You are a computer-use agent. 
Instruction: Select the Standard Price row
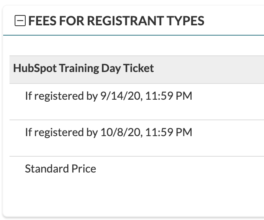[137, 174]
